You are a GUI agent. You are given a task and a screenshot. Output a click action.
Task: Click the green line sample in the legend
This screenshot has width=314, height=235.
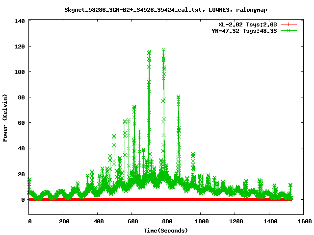(288, 30)
